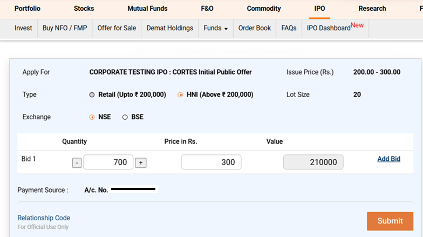Choose NSE exchange radio button
The image size is (423, 237).
click(x=92, y=117)
